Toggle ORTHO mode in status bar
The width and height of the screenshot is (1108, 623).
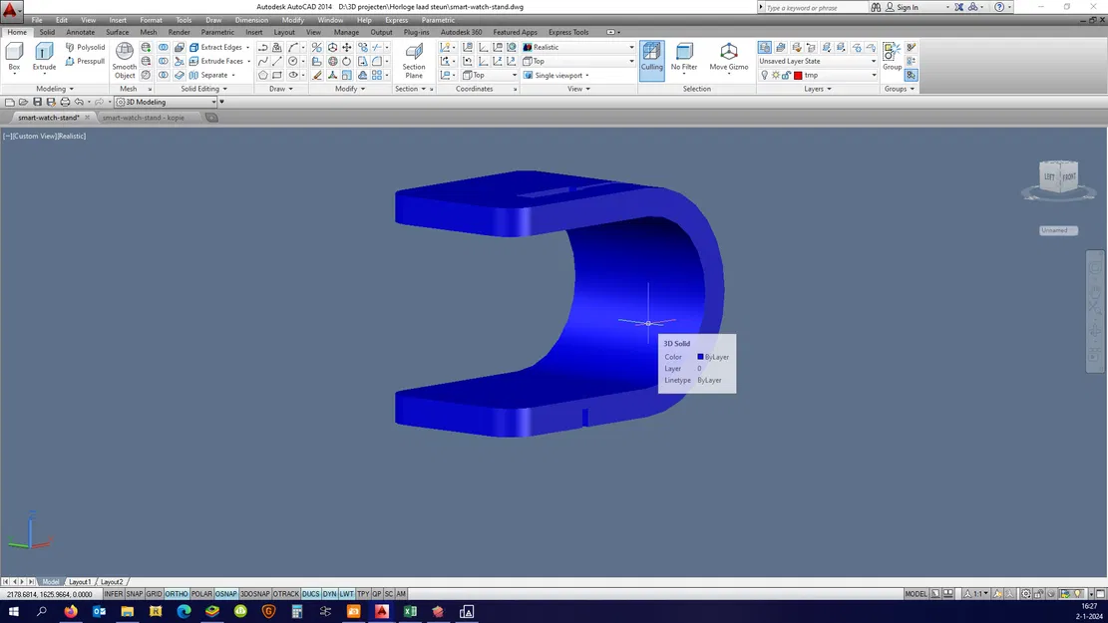(177, 594)
